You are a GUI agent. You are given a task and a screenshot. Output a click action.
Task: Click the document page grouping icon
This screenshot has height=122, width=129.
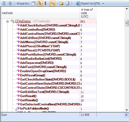click(67, 4)
